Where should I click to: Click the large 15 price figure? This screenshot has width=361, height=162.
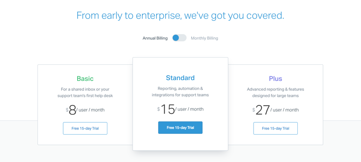(167, 109)
